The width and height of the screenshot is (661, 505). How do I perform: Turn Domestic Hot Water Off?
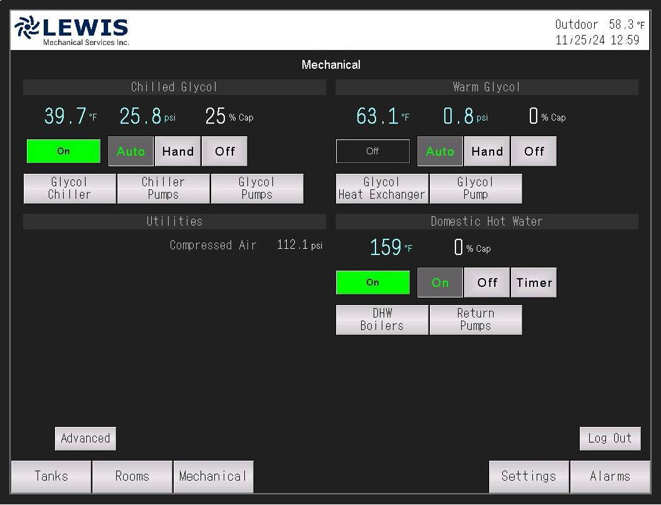click(487, 282)
